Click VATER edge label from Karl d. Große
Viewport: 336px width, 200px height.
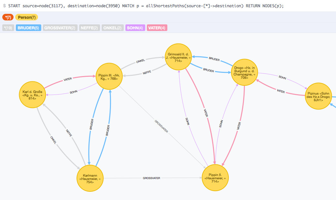[67, 79]
